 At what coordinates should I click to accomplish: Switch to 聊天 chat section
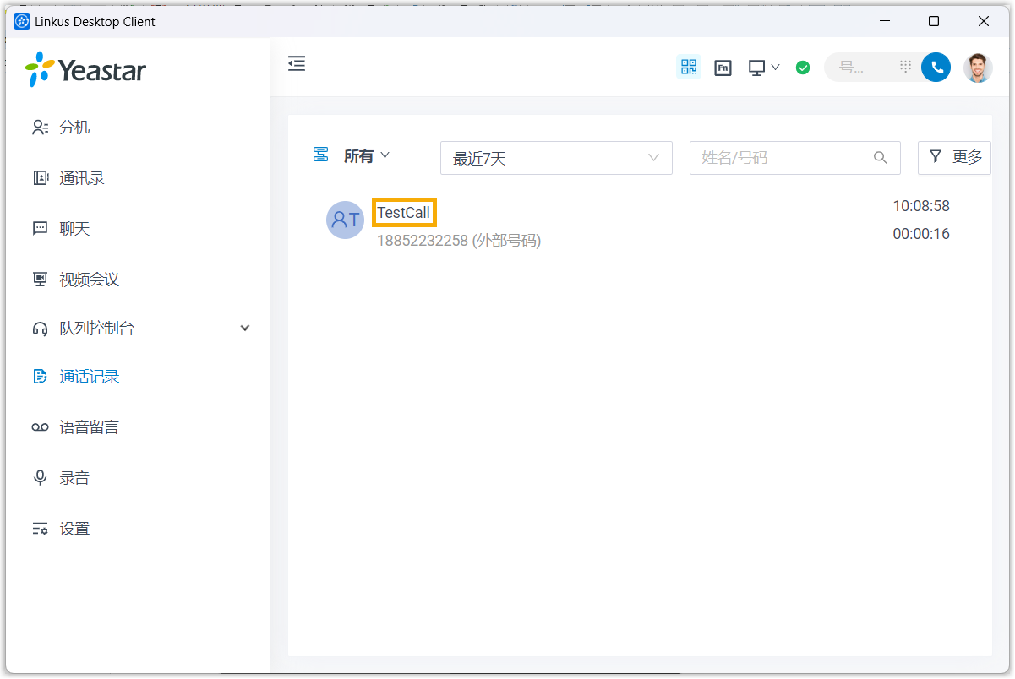tap(74, 229)
